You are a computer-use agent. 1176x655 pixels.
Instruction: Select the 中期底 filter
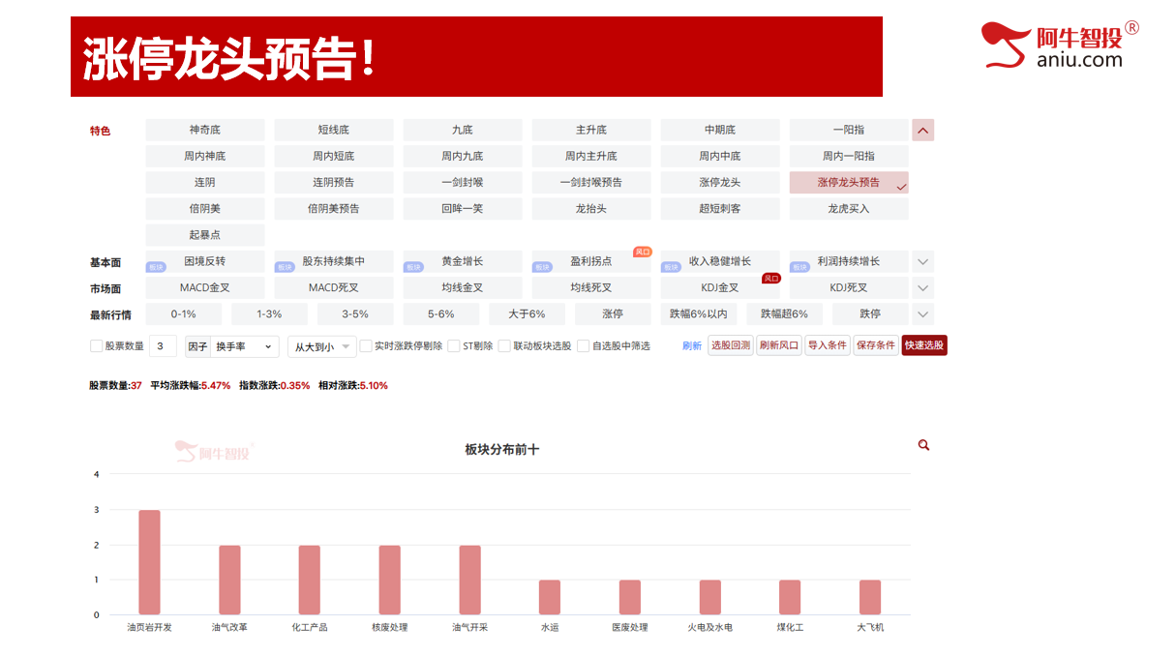[720, 130]
